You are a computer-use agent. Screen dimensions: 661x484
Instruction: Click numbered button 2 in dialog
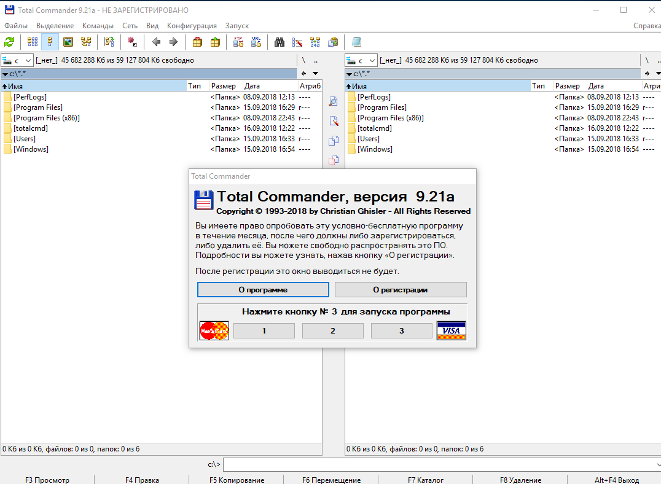332,330
